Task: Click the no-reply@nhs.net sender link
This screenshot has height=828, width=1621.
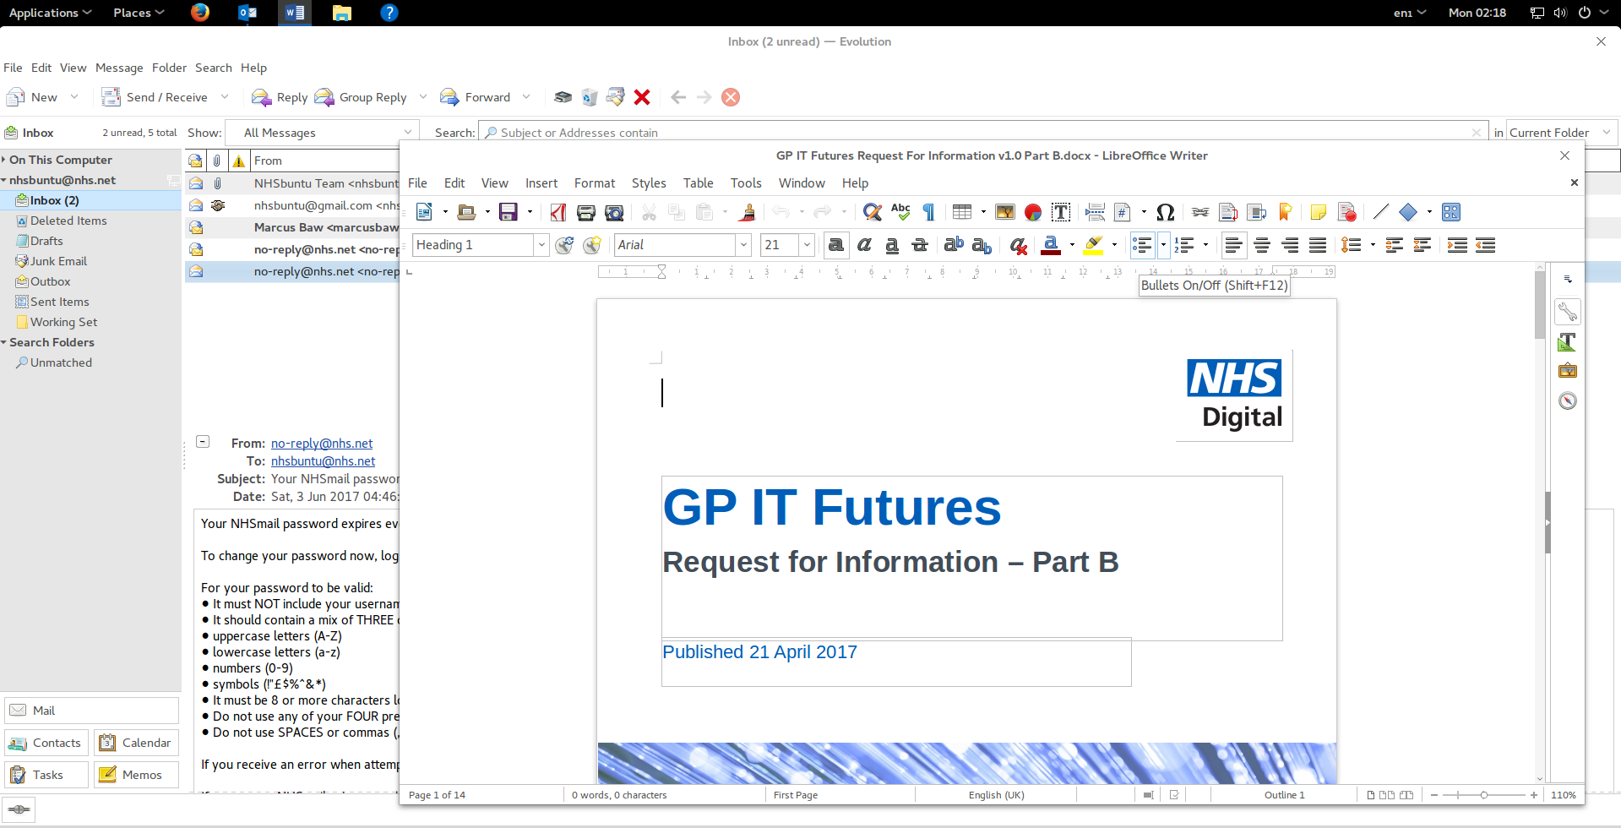Action: pos(322,444)
